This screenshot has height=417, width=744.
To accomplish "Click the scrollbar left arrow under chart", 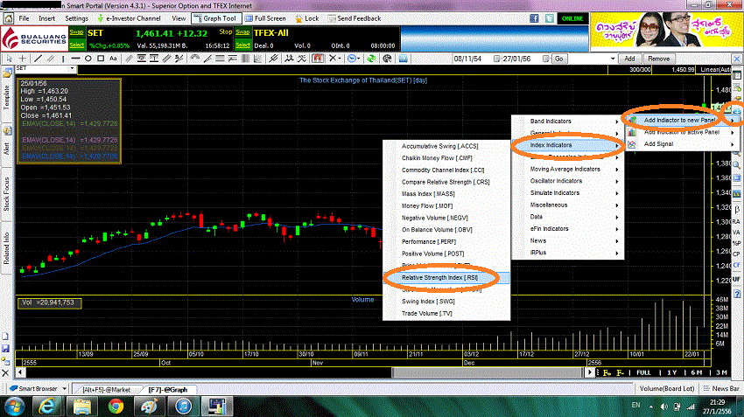I will 20,373.
